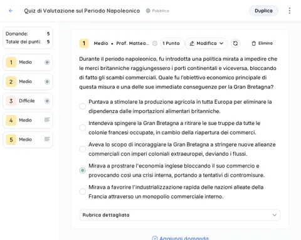Select the answer about 'nuove alleanze commerciali'
Viewport: 301px width, 240px height.
click(83, 149)
